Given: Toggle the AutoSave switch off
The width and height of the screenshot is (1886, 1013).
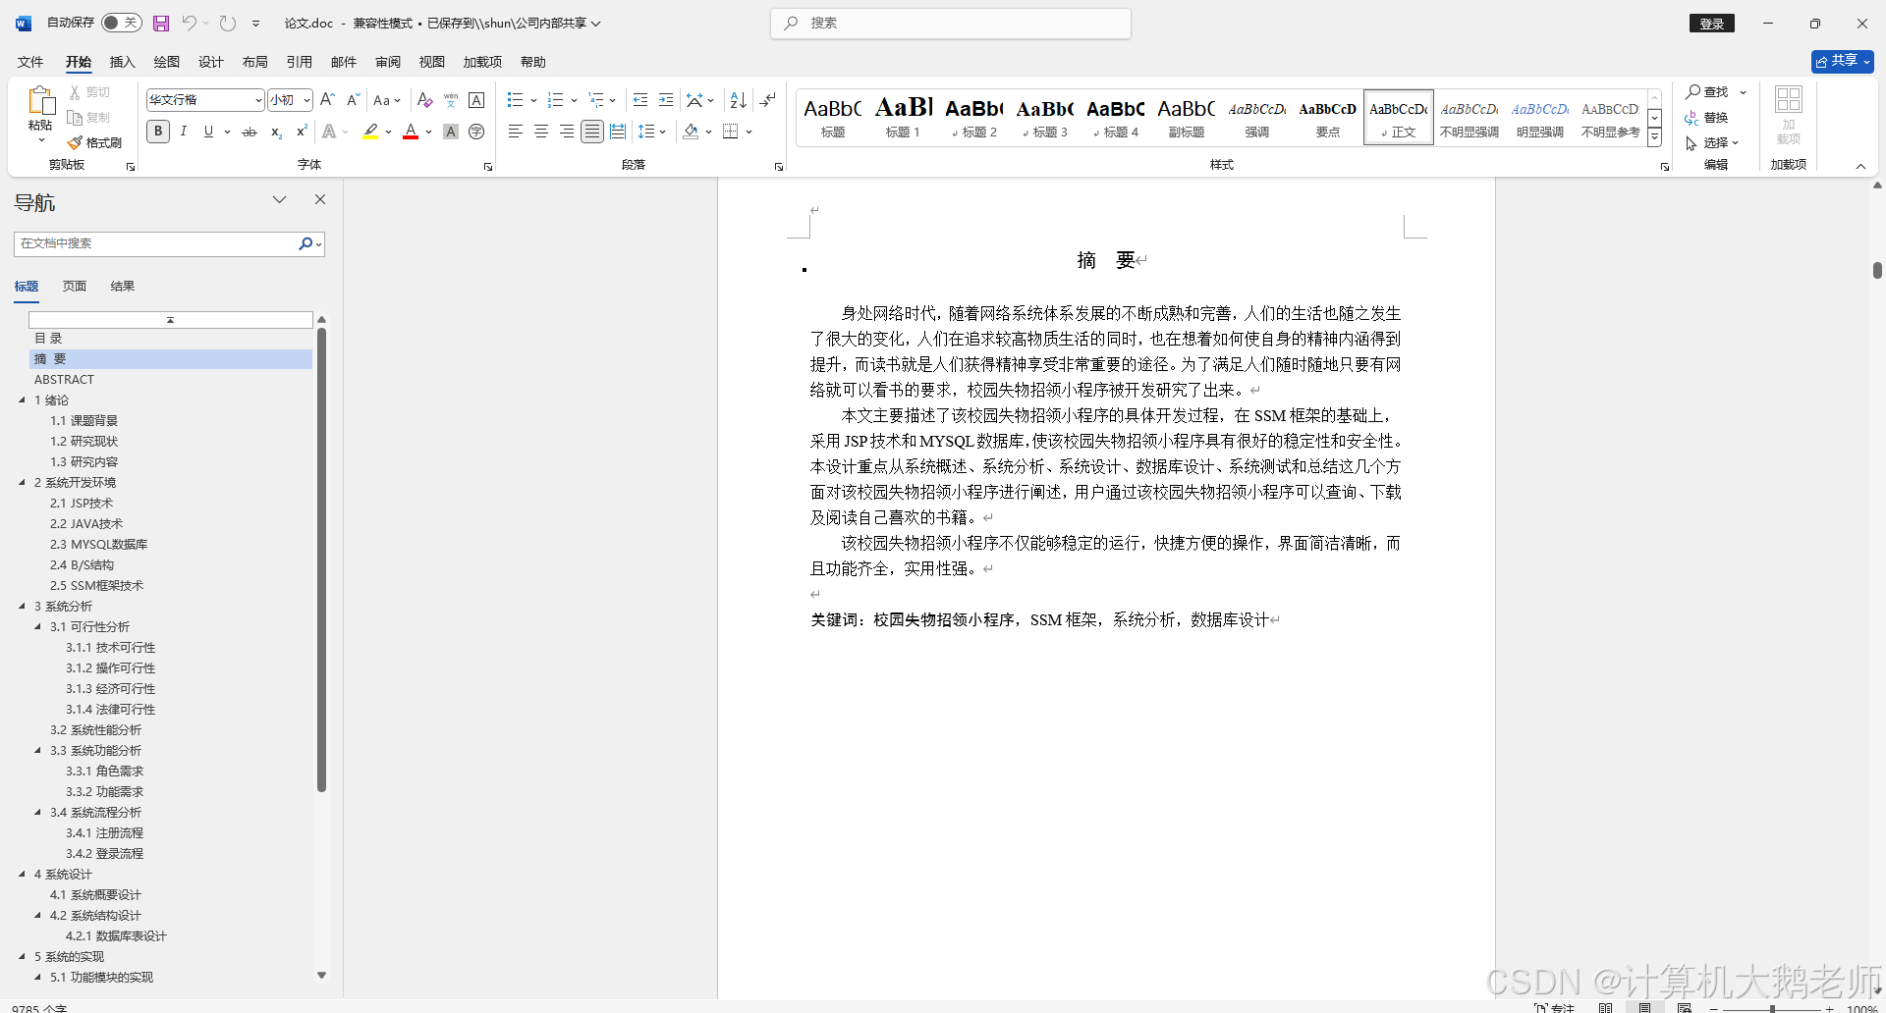Looking at the screenshot, I should (x=120, y=22).
